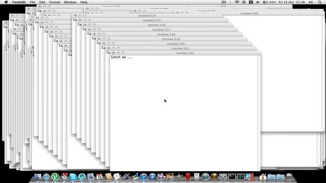The image size is (326, 183).
Task: Open the File menu
Action: pos(33,2)
